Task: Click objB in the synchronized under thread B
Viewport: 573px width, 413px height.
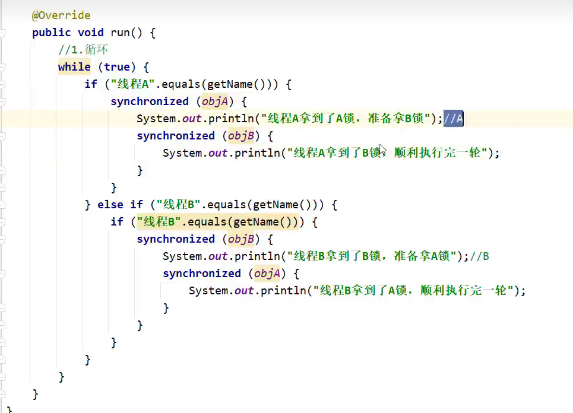Action: pyautogui.click(x=241, y=239)
